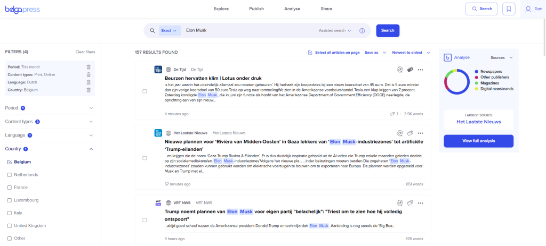The height and width of the screenshot is (246, 546).
Task: Open more options on Beurzen hervatten klim article
Action: coord(420,70)
